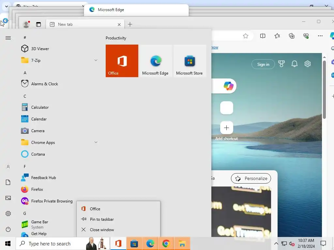This screenshot has width=334, height=250.
Task: Click the Sign in button on Edge page
Action: coord(263,64)
